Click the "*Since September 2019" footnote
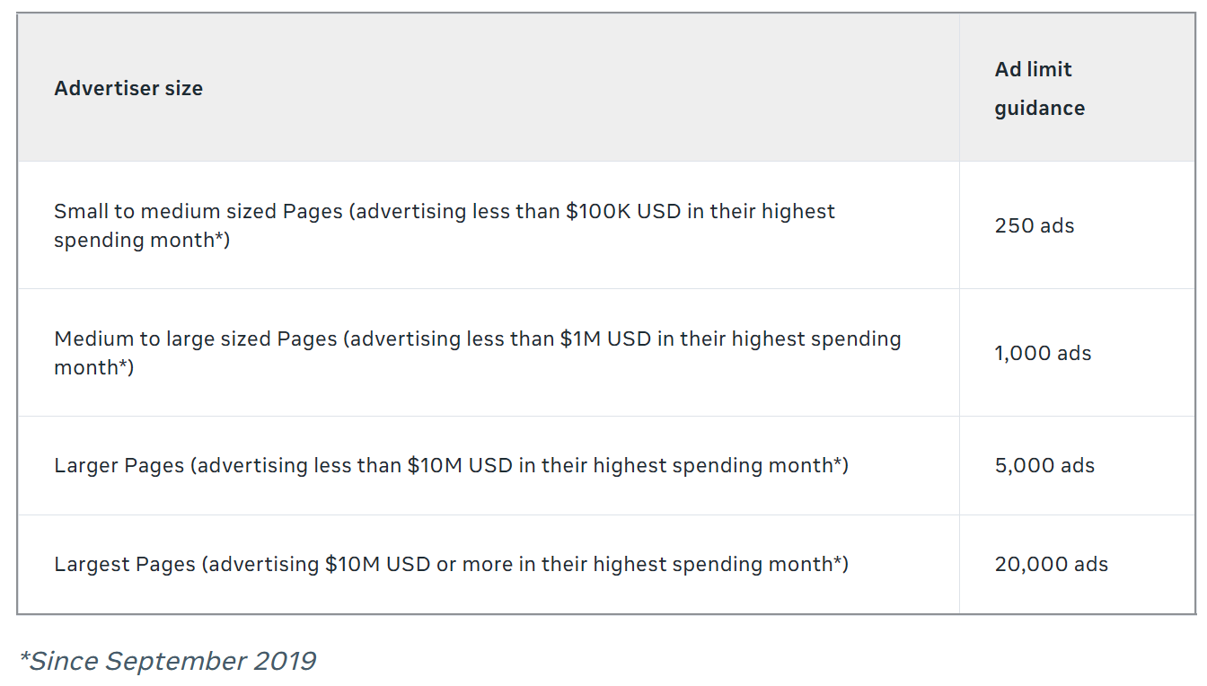Screen dimensions: 1207x686 click(x=167, y=661)
